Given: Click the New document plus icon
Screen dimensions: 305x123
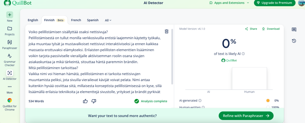Looking at the screenshot, I should tap(10, 15).
